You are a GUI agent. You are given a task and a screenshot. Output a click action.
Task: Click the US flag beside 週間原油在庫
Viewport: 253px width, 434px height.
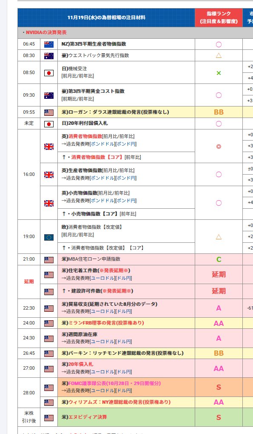click(49, 339)
